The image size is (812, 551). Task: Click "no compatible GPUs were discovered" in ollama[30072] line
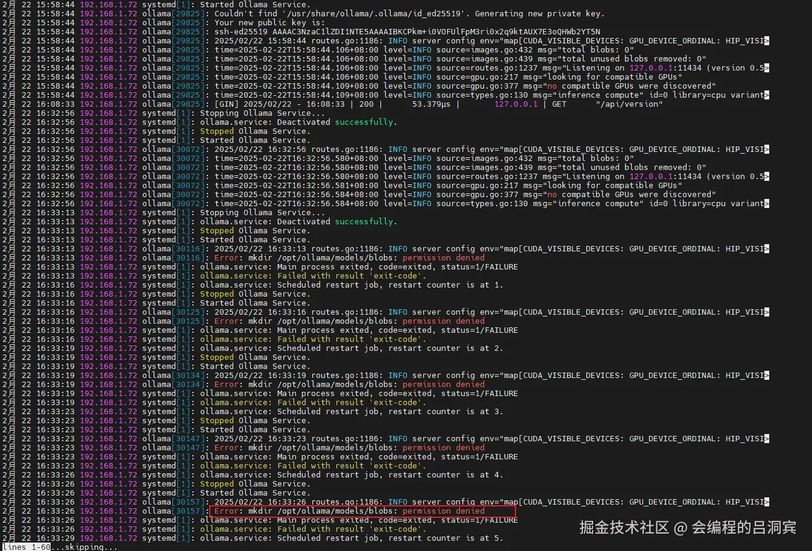pos(629,194)
